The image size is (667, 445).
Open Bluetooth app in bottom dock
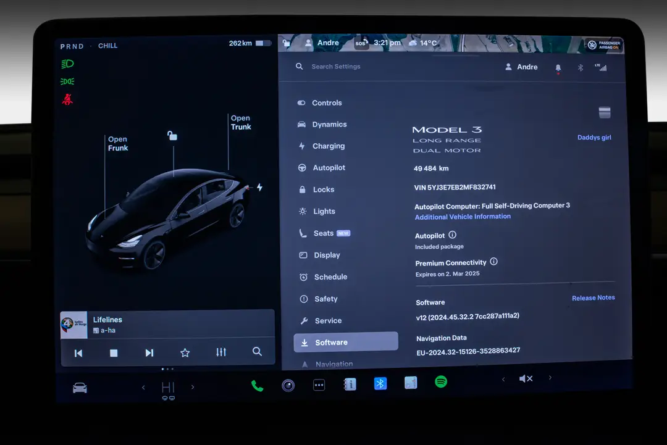[x=380, y=383]
